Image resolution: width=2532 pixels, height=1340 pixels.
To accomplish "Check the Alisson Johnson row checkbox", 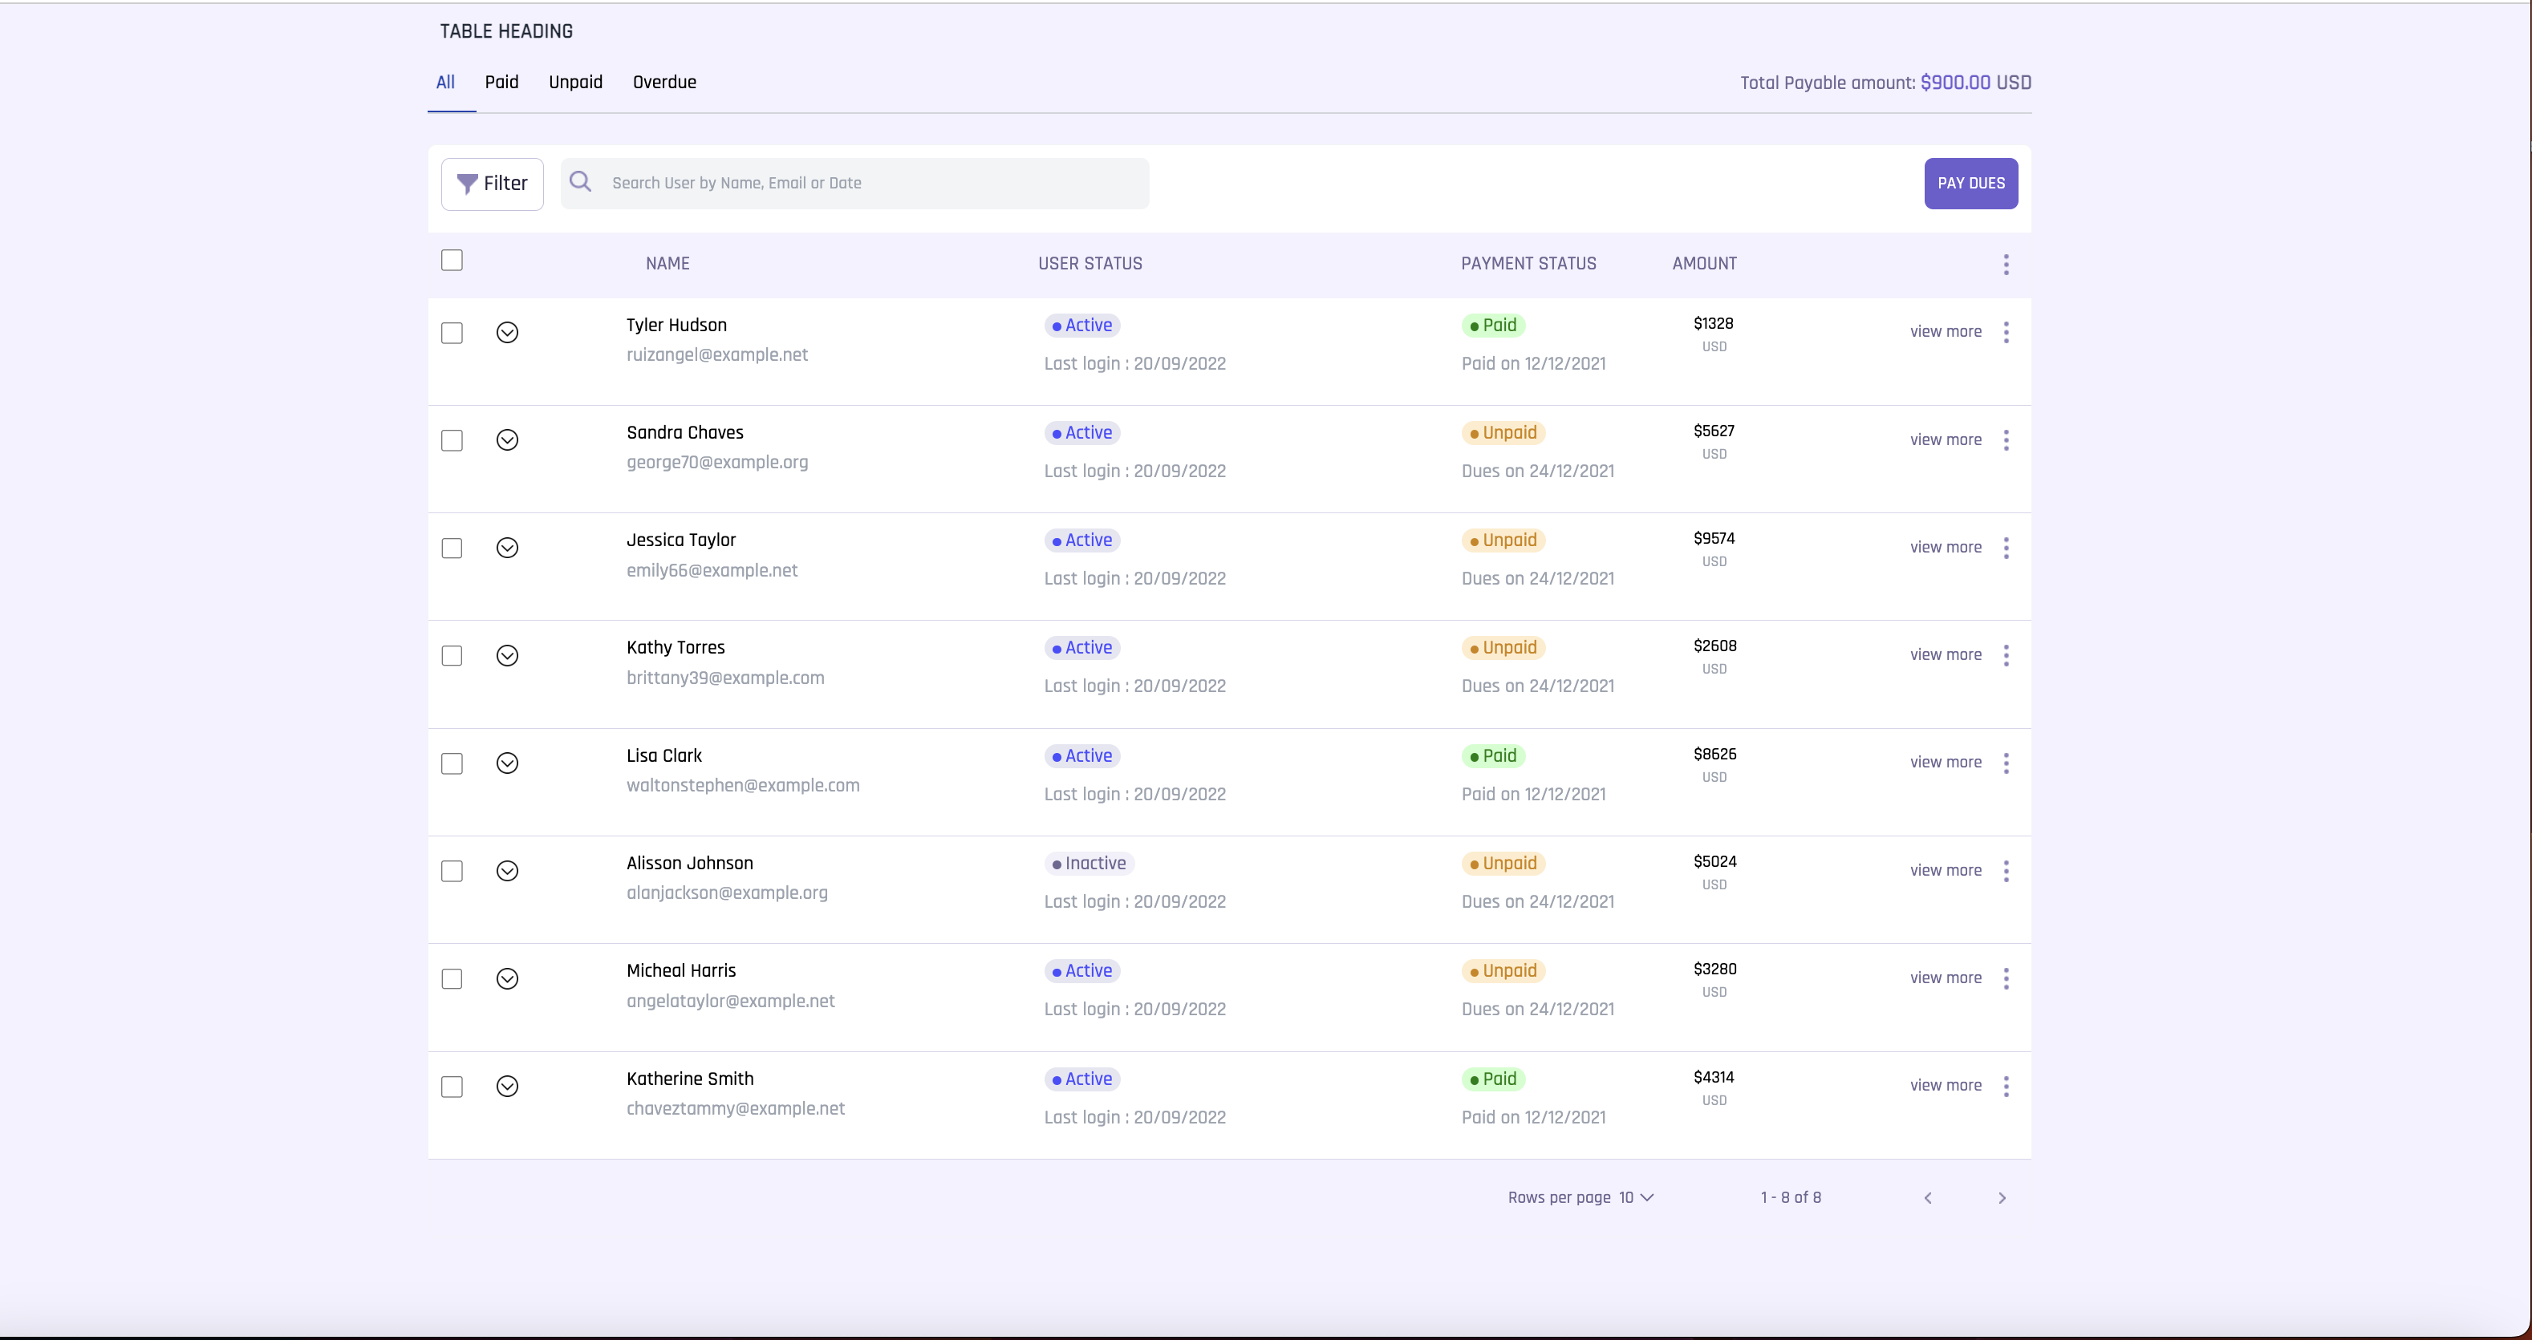I will [452, 872].
